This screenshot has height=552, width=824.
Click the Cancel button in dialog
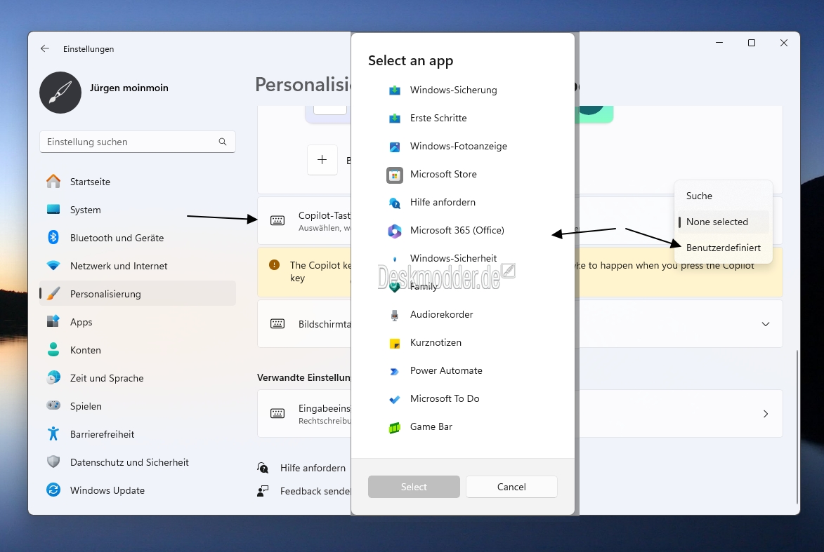tap(511, 487)
